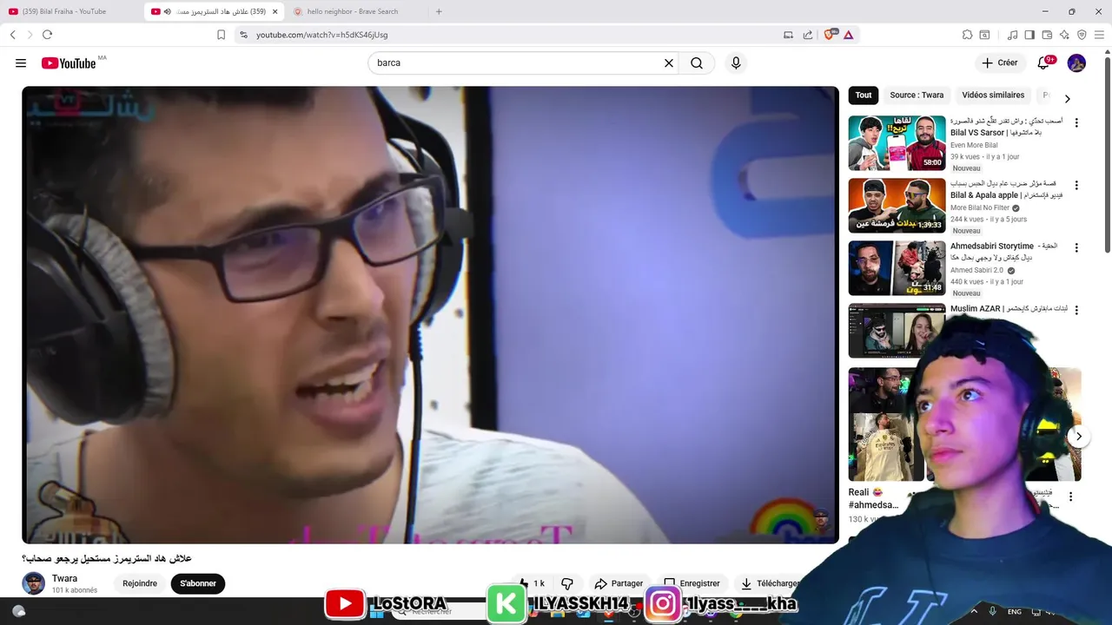
Task: Switch to the hello neighbor Brave Search tab
Action: pos(354,11)
